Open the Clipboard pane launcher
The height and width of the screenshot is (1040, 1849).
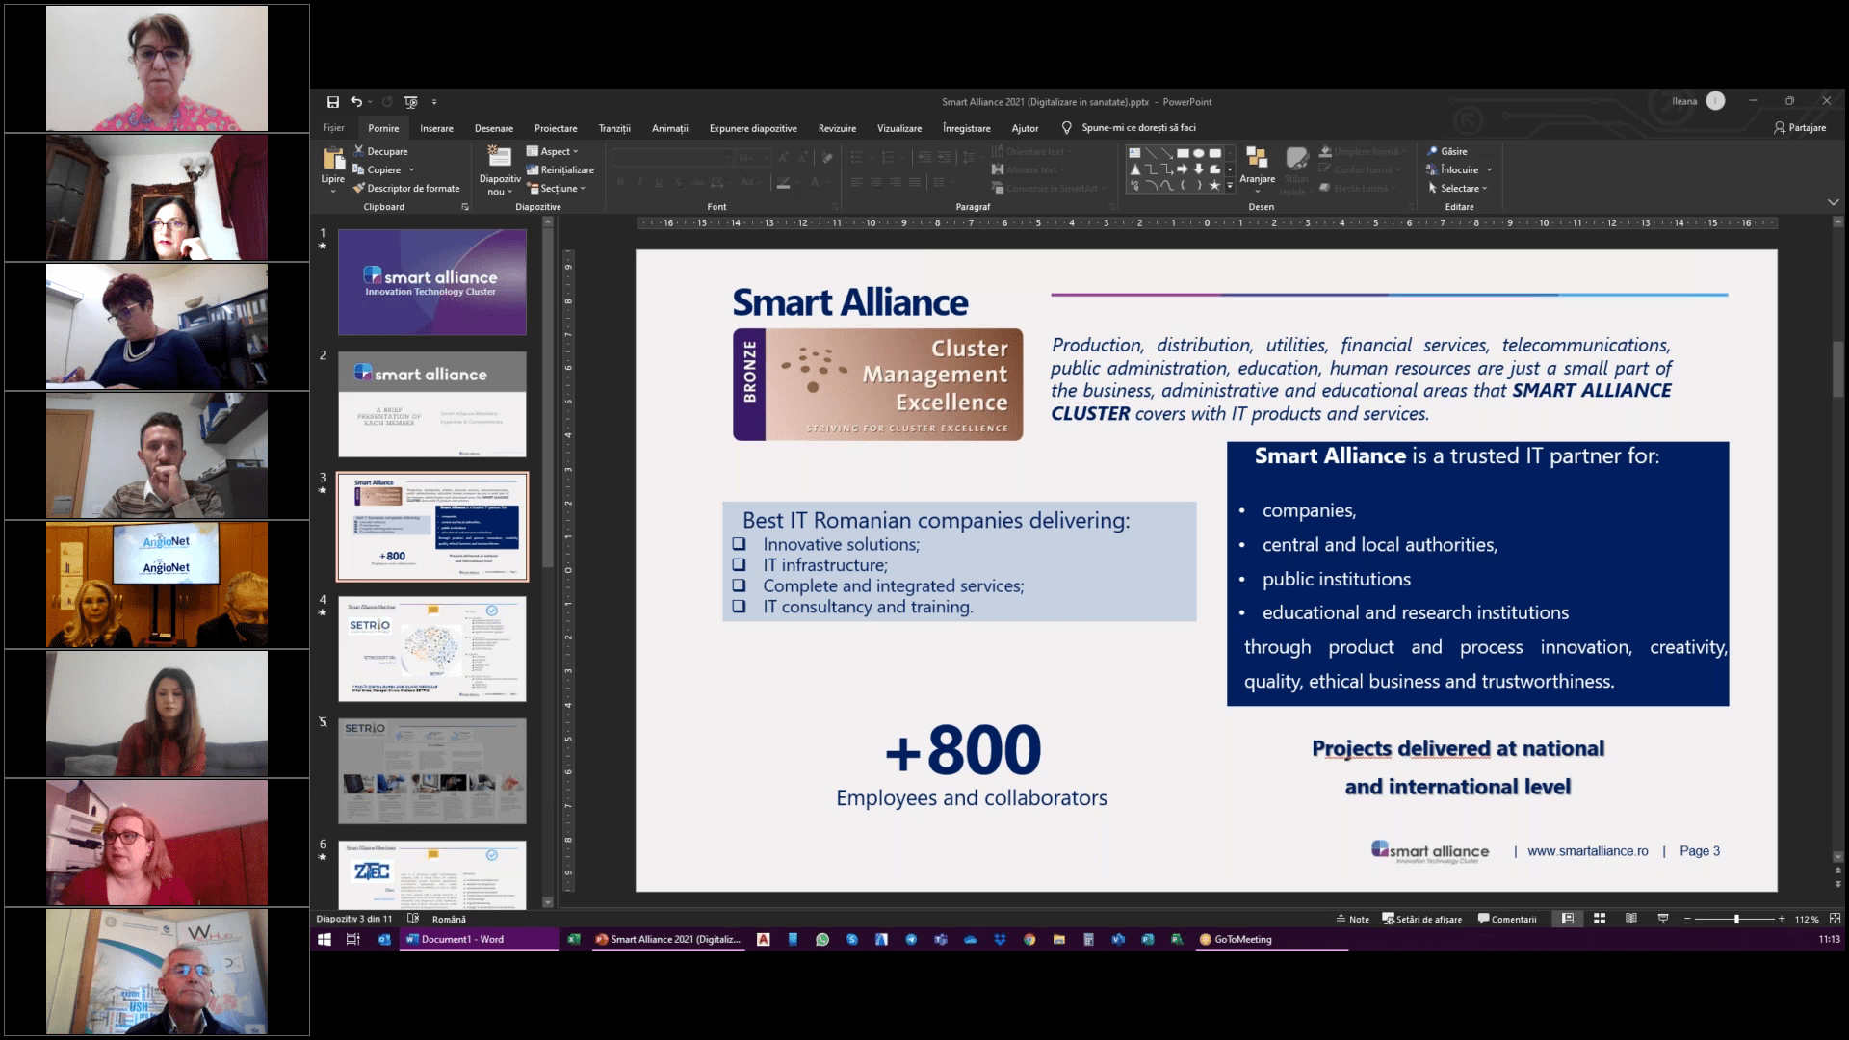click(465, 207)
